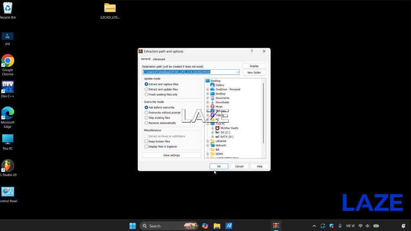Image resolution: width=411 pixels, height=231 pixels.
Task: Click the New folder button
Action: point(254,73)
